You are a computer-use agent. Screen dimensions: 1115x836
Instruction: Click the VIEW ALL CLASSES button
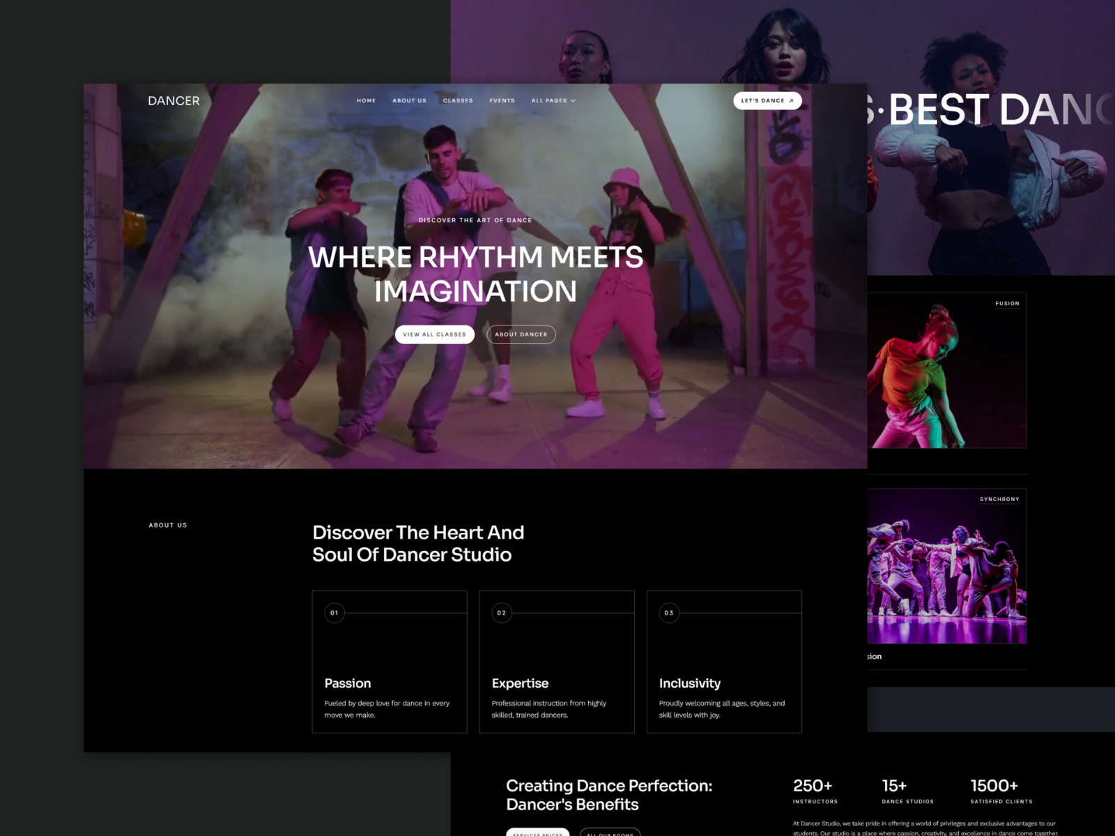pyautogui.click(x=433, y=334)
